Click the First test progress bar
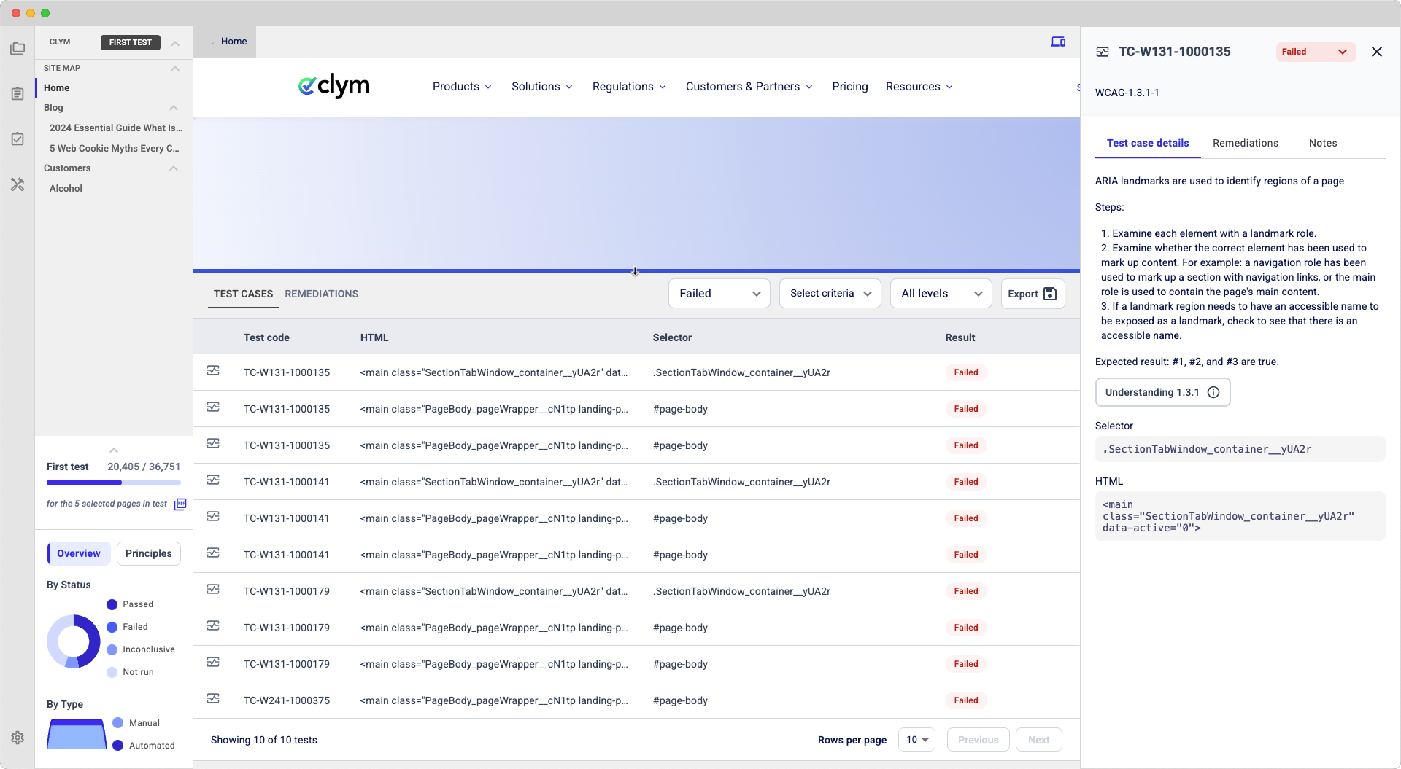Screen dimensions: 1401x769 tap(114, 483)
